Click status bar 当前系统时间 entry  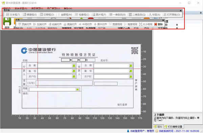tap(177, 131)
